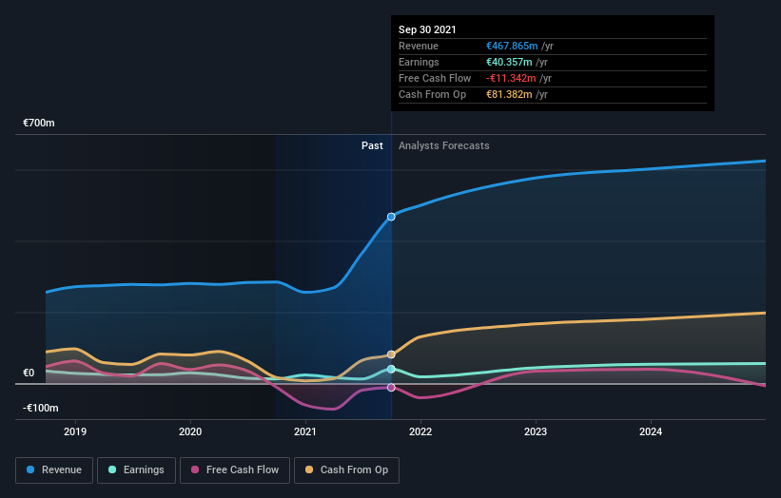Click the 2024 x-axis label
Screen dimensions: 781x498
(x=651, y=431)
